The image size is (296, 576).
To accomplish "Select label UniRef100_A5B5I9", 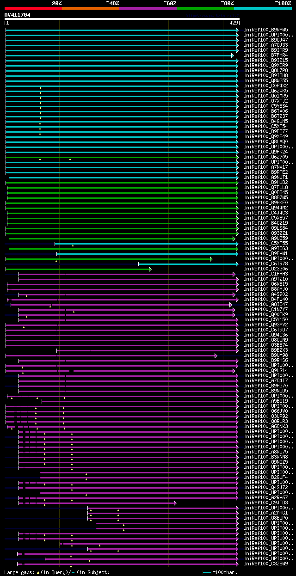I will tap(265, 401).
